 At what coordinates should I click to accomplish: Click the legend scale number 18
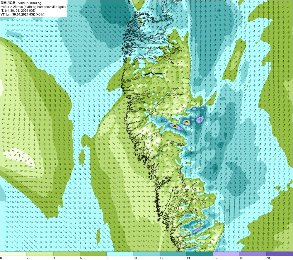coord(241,258)
